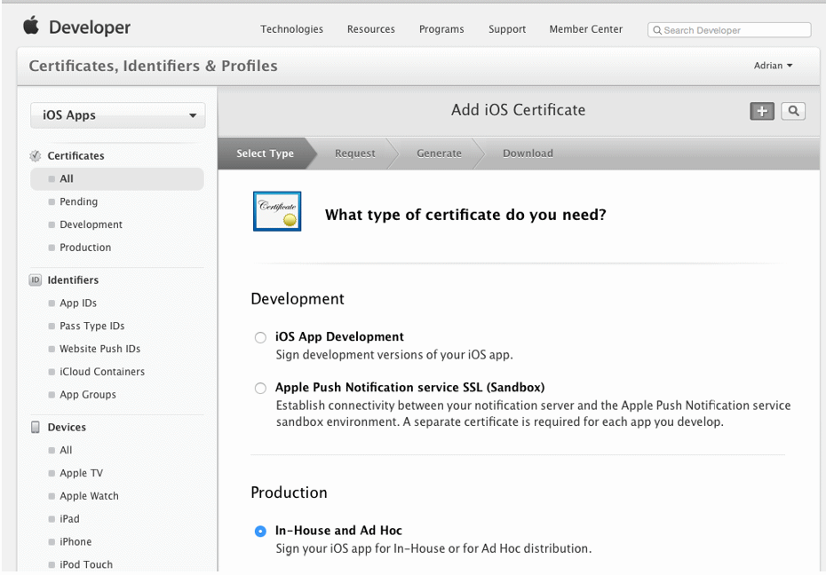Open Apple Watch devices
Image resolution: width=826 pixels, height=575 pixels.
(x=89, y=496)
